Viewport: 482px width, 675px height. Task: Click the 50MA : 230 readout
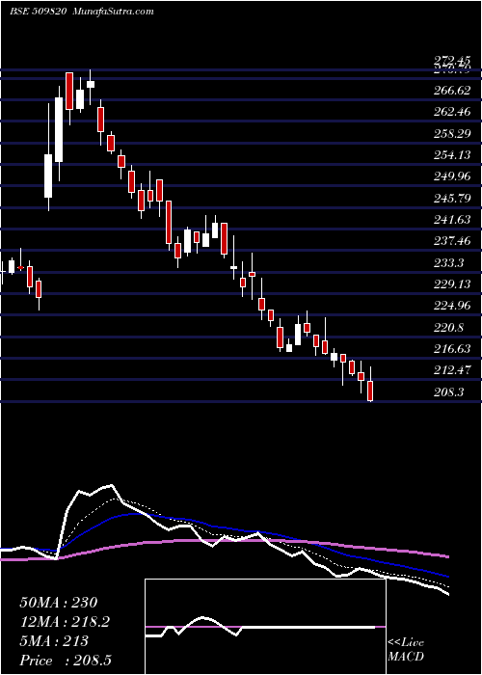coord(59,603)
